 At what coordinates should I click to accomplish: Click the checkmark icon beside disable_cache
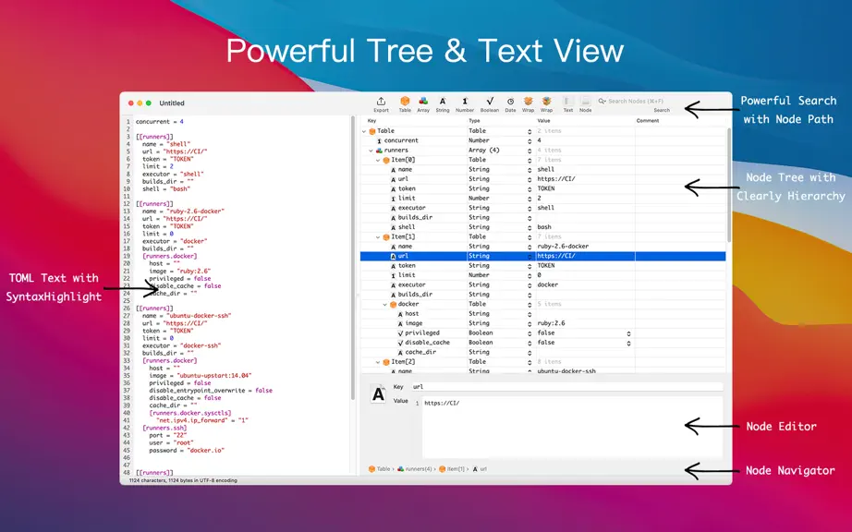click(x=400, y=343)
